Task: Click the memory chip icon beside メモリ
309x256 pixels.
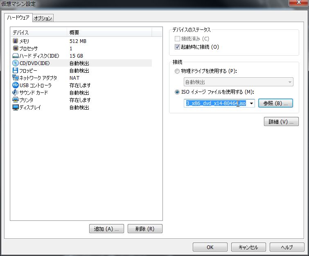Action: tap(16, 41)
